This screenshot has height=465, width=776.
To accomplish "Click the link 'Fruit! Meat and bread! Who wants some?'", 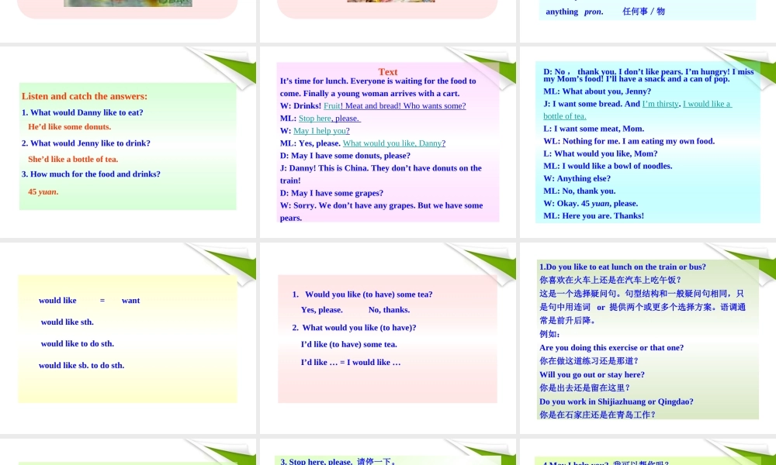I will [x=394, y=105].
